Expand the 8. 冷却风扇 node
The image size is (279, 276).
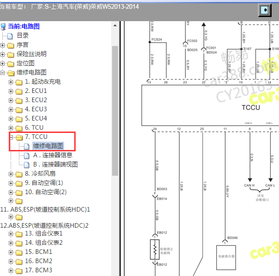pos(11,174)
